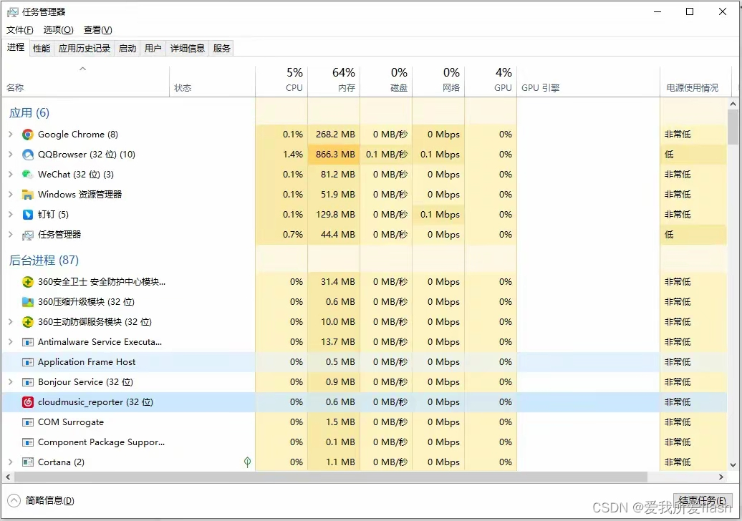Screen dimensions: 742x521
Task: Expand the Antimalware Service Executable group
Action: pos(11,342)
